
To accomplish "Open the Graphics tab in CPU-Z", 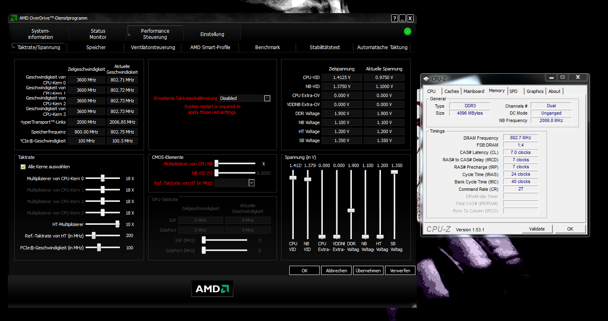I will point(535,91).
